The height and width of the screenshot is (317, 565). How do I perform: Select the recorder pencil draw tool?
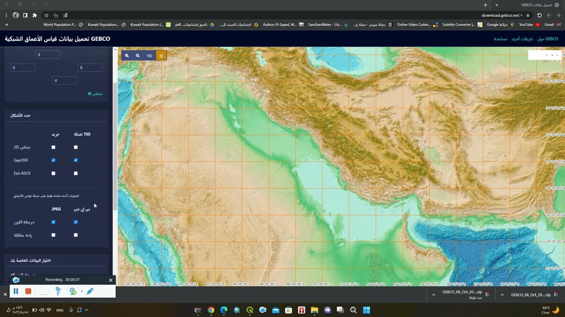coord(90,291)
